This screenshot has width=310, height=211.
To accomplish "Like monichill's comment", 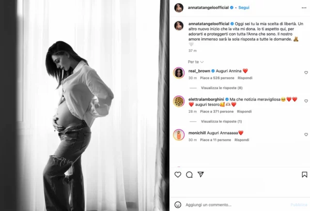I will tap(306, 135).
